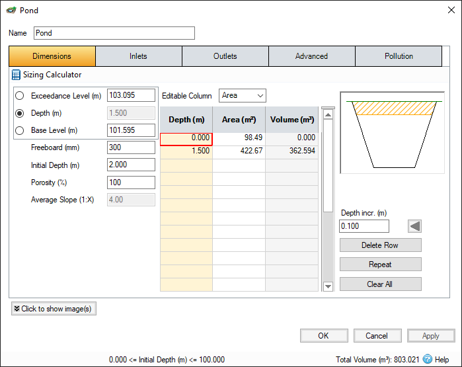Switch to the Advanced tab

312,56
